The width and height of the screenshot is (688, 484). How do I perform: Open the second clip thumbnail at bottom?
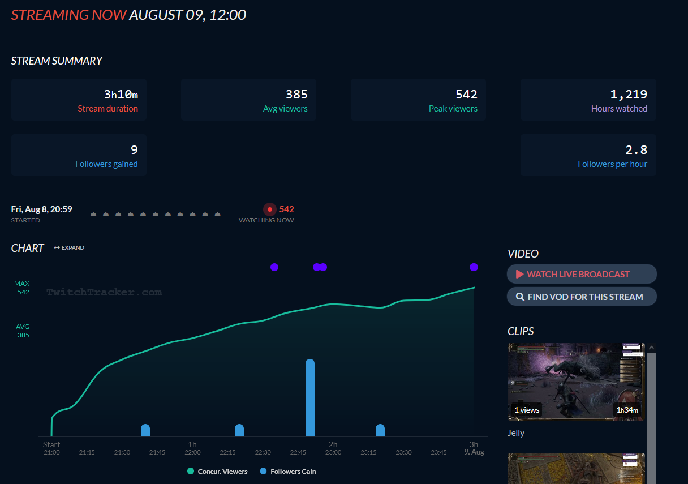[576, 468]
